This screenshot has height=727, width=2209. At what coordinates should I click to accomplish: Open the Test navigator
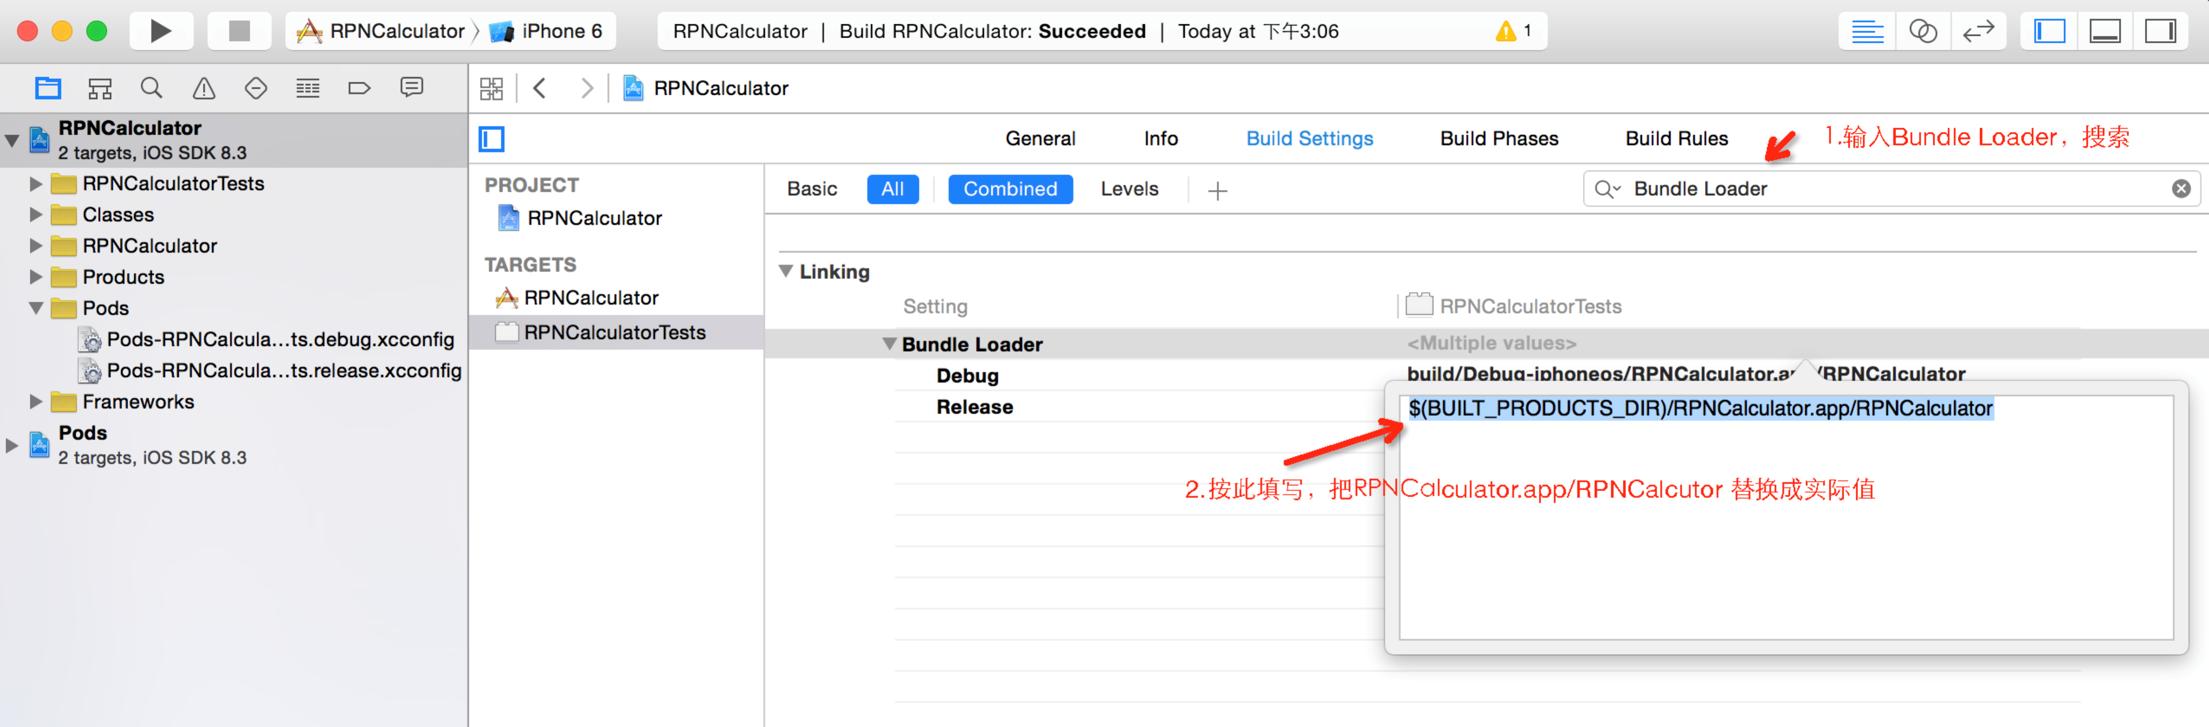(255, 87)
